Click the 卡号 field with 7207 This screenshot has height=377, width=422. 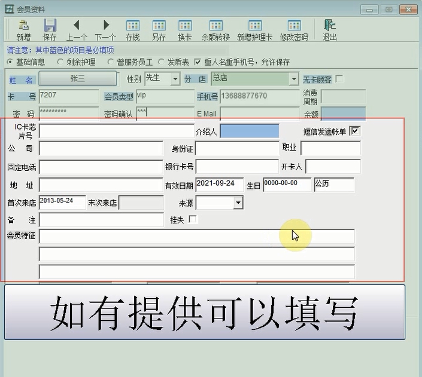69,96
